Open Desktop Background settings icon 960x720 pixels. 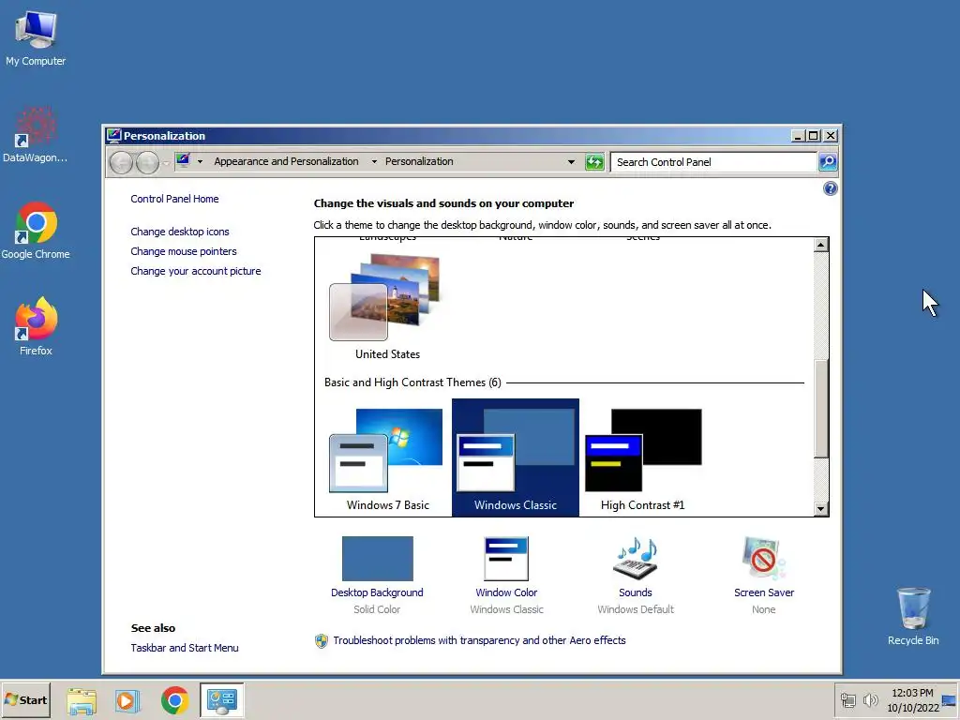377,559
